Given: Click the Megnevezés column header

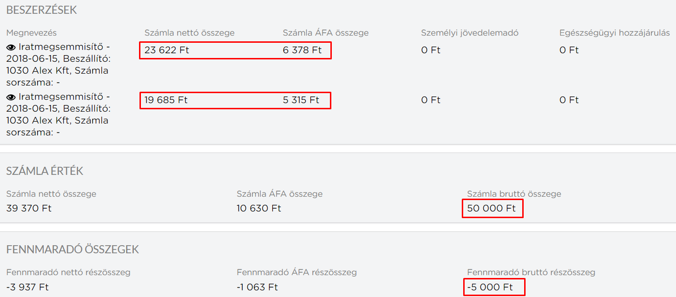Looking at the screenshot, I should (x=31, y=33).
